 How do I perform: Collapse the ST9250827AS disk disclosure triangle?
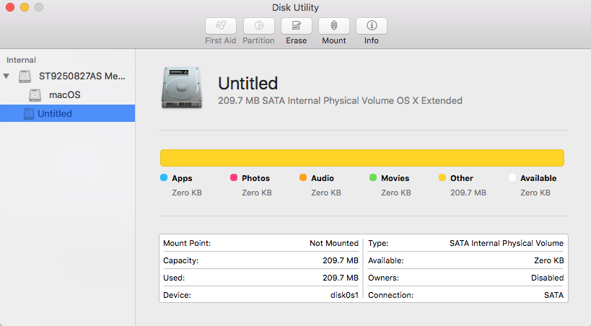click(x=7, y=76)
